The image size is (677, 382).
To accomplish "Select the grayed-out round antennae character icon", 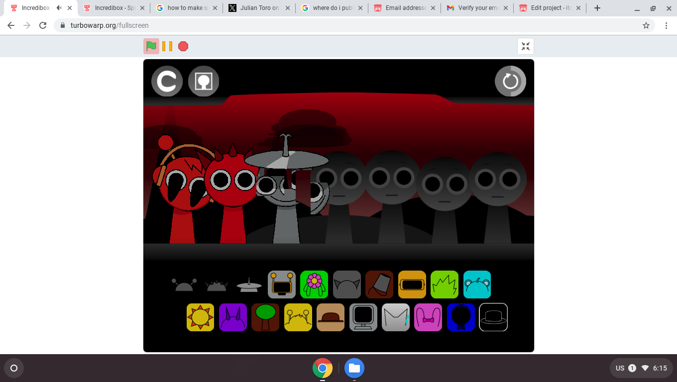I will pos(184,285).
